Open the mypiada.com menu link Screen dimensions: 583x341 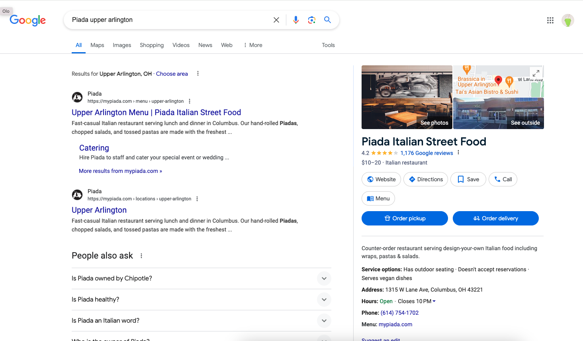pos(395,324)
